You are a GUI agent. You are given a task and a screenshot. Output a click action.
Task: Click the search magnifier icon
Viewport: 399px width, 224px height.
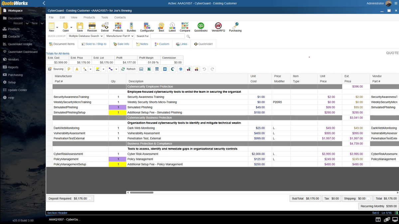pos(188,37)
